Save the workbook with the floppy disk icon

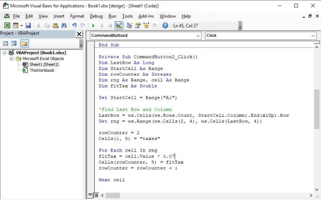[28, 25]
